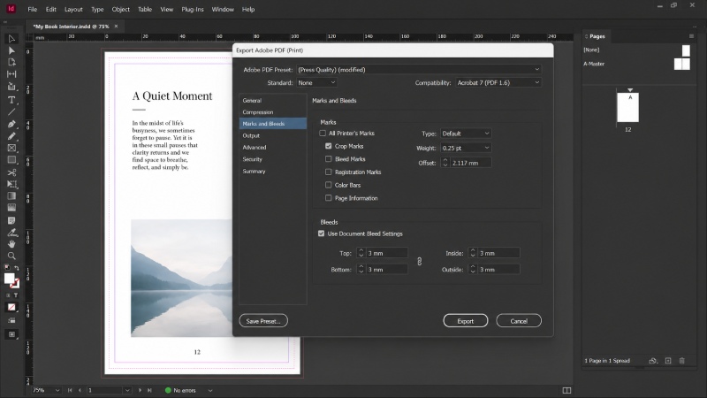
Task: Select the Zoom tool
Action: tap(11, 256)
